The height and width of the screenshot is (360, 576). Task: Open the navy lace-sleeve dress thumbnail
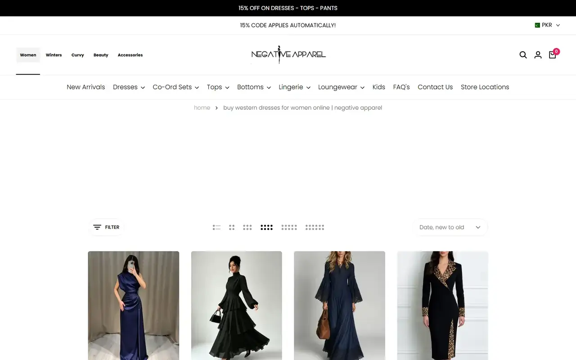click(x=339, y=306)
